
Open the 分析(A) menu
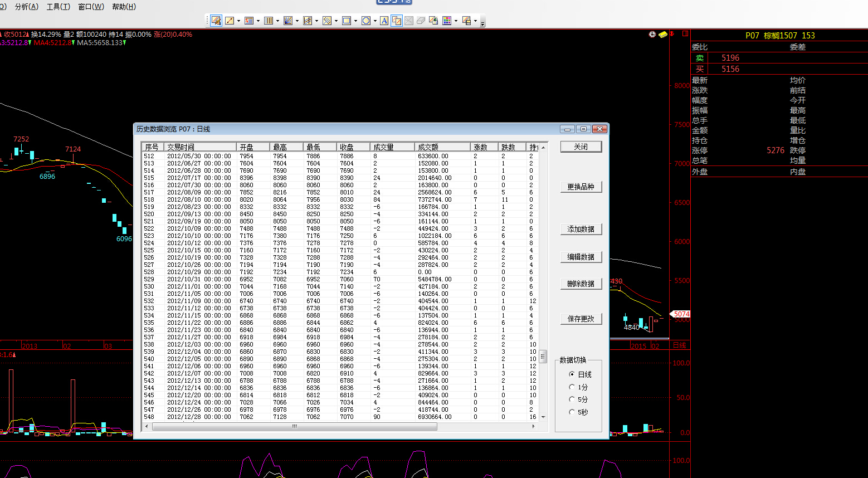coord(27,7)
